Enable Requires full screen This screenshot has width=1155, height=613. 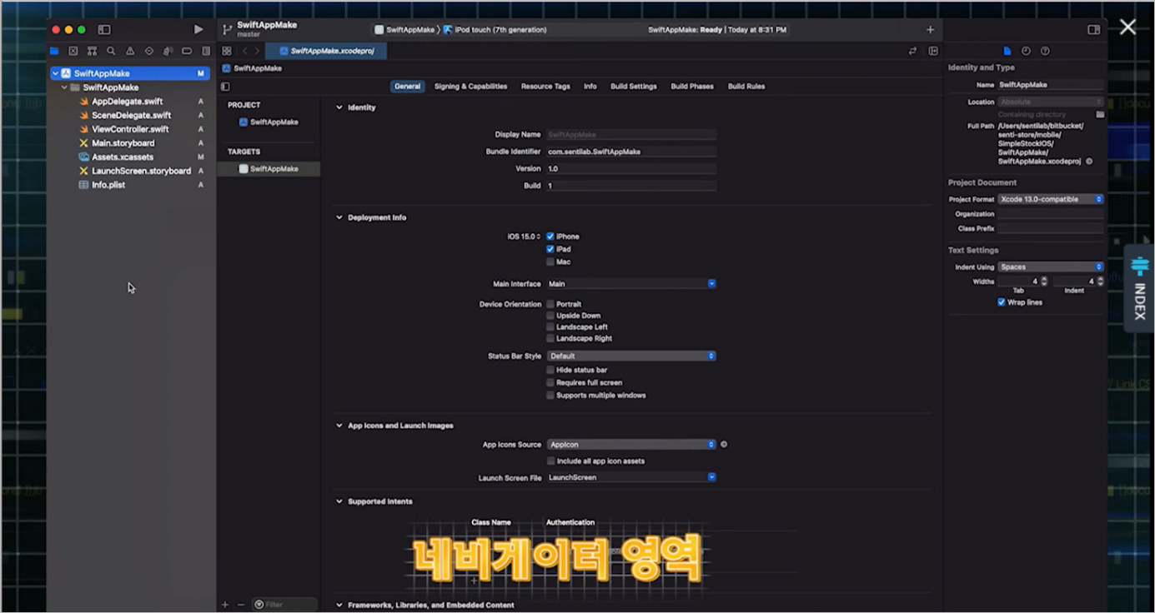550,382
